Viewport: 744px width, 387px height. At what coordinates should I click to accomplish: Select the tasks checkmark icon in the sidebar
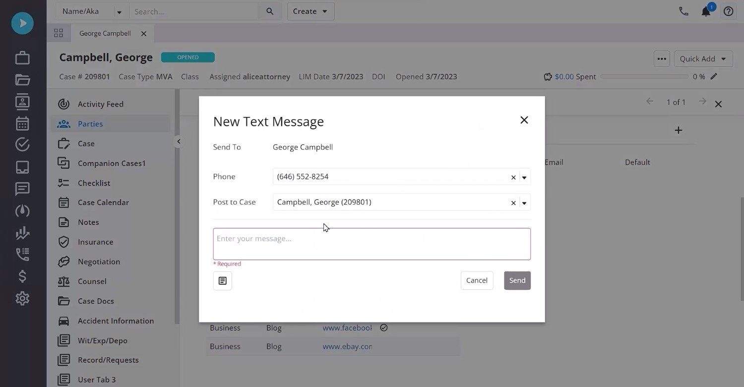(x=22, y=144)
